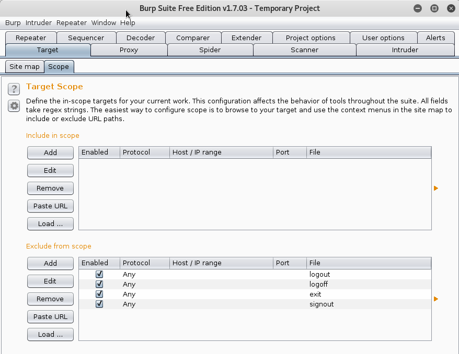Click Add under Exclude from scope

pyautogui.click(x=50, y=263)
